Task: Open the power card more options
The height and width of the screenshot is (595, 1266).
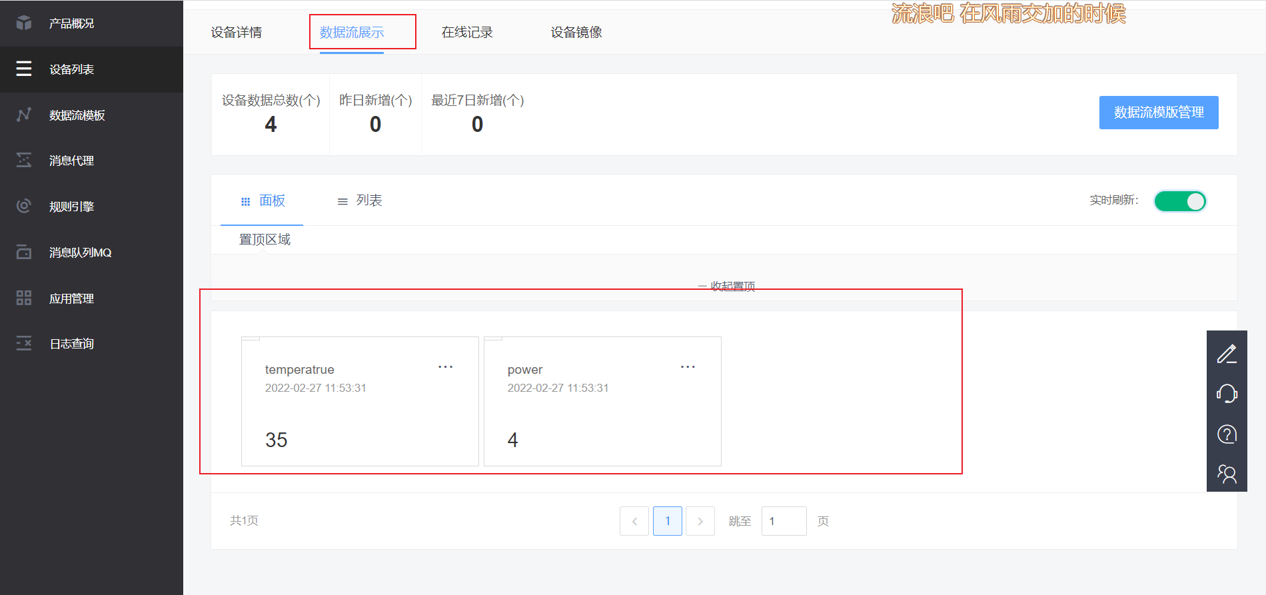Action: 688,366
